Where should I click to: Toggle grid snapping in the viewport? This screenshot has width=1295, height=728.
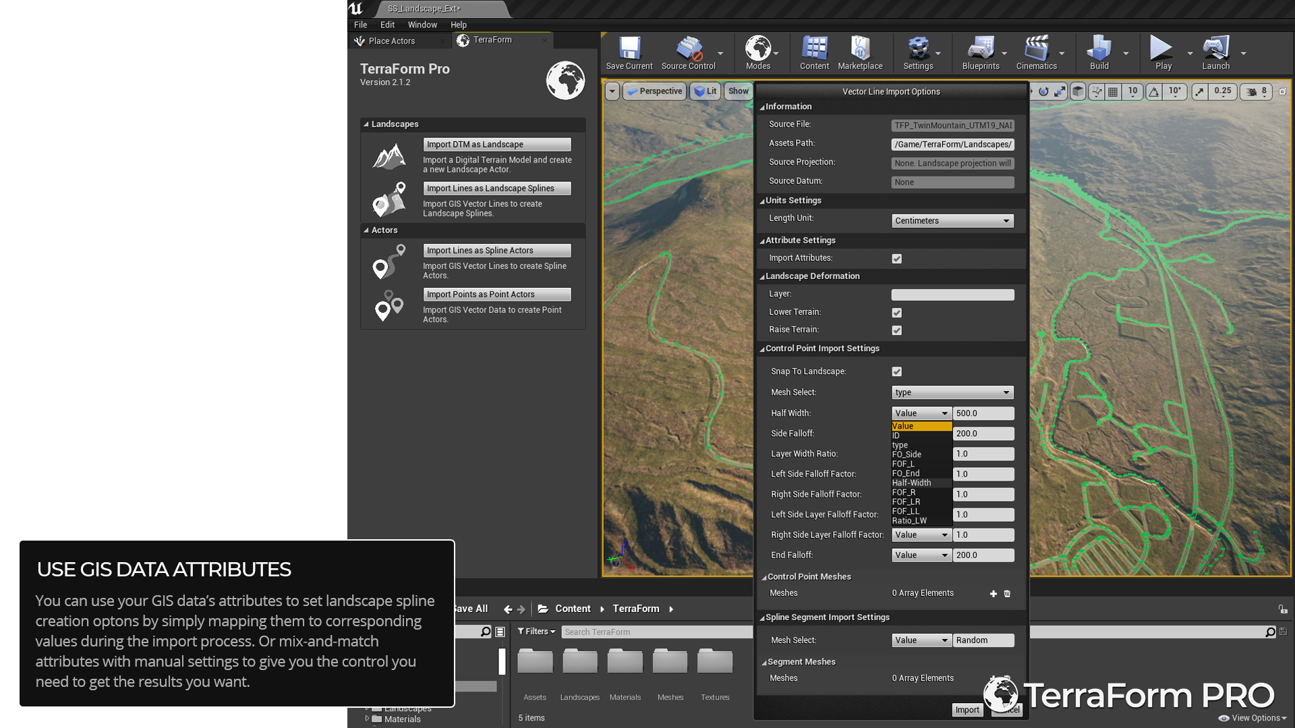tap(1113, 92)
